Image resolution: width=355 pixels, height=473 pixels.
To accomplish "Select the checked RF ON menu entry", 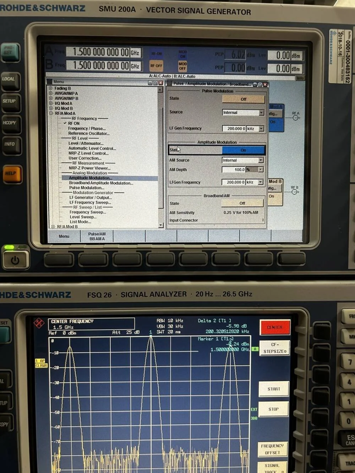I will (74, 123).
